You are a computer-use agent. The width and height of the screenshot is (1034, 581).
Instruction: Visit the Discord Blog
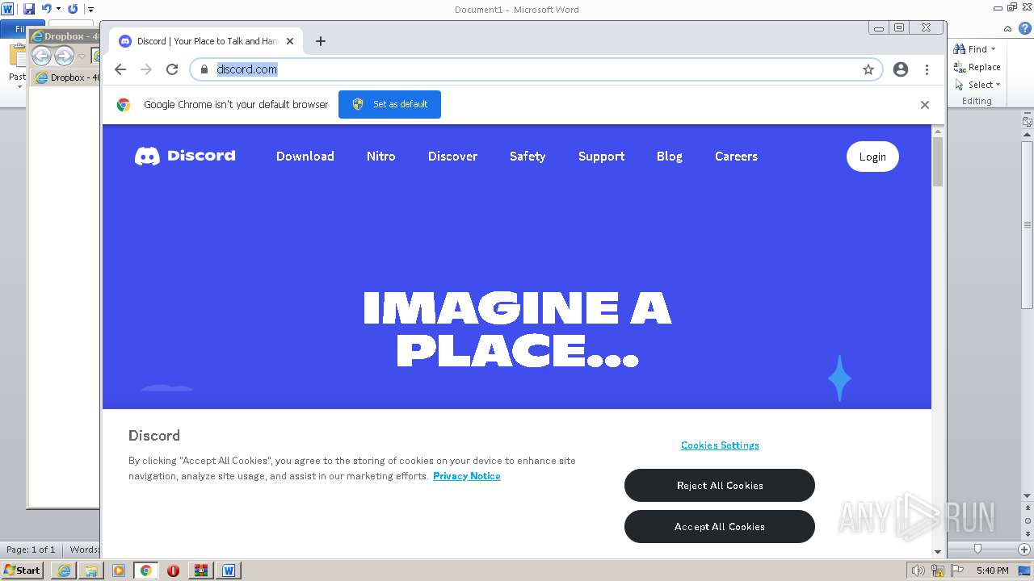[670, 157]
